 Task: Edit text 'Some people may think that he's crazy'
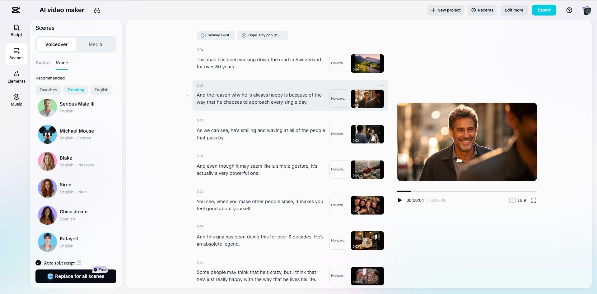point(256,276)
